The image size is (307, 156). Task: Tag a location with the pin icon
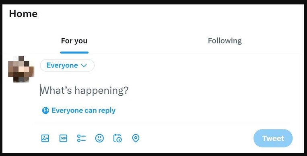coord(136,138)
